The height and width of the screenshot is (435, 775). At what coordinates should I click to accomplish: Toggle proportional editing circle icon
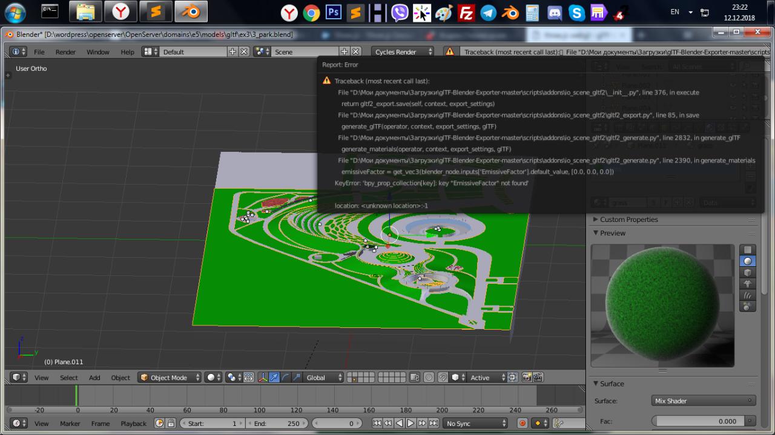[429, 378]
